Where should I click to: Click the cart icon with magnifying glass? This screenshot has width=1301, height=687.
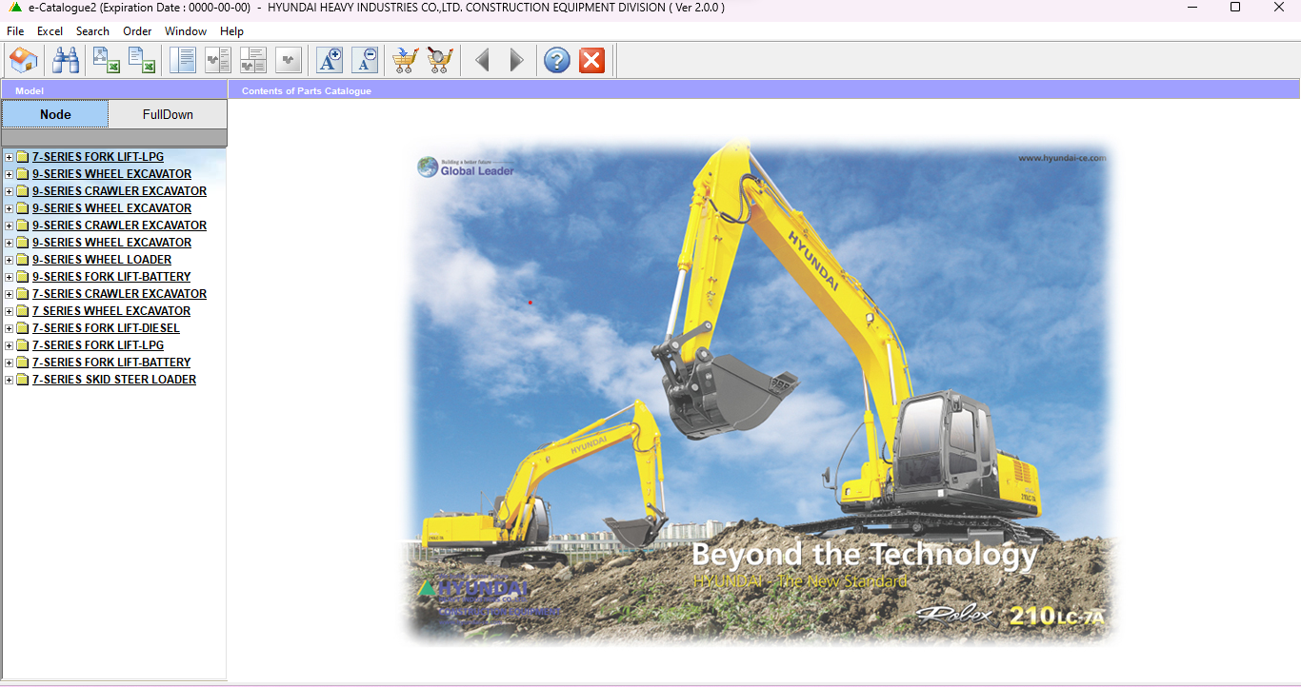click(440, 61)
